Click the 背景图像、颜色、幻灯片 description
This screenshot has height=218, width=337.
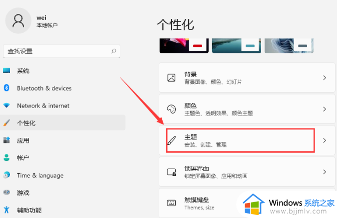click(213, 82)
